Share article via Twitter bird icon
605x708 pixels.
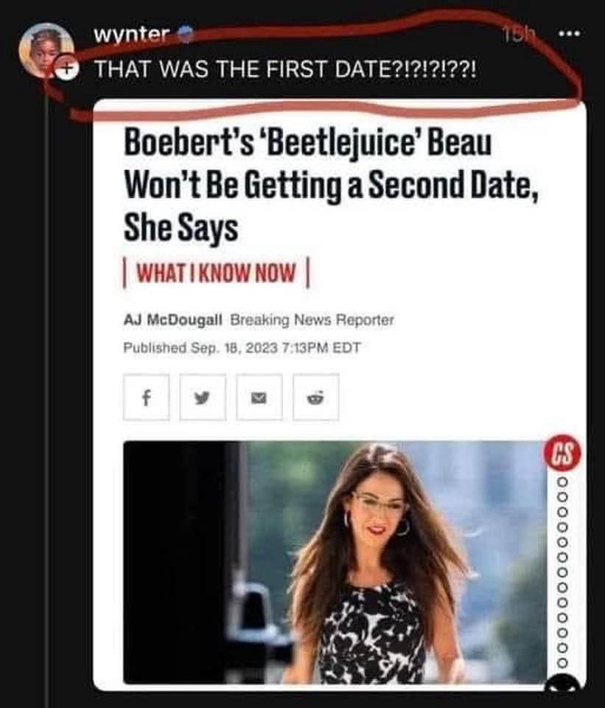203,398
